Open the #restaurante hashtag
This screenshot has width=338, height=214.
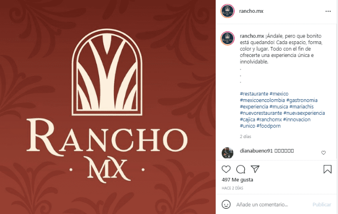[x=254, y=93]
